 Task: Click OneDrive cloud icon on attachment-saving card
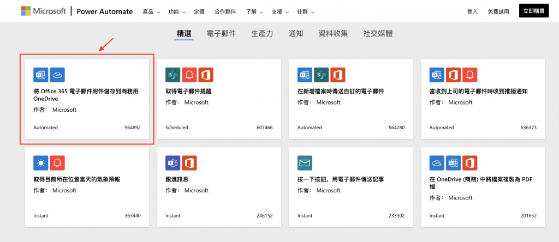57,75
